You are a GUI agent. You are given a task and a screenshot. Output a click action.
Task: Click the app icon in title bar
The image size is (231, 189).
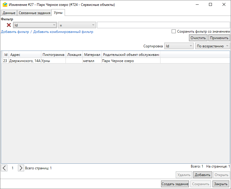click(x=5, y=5)
